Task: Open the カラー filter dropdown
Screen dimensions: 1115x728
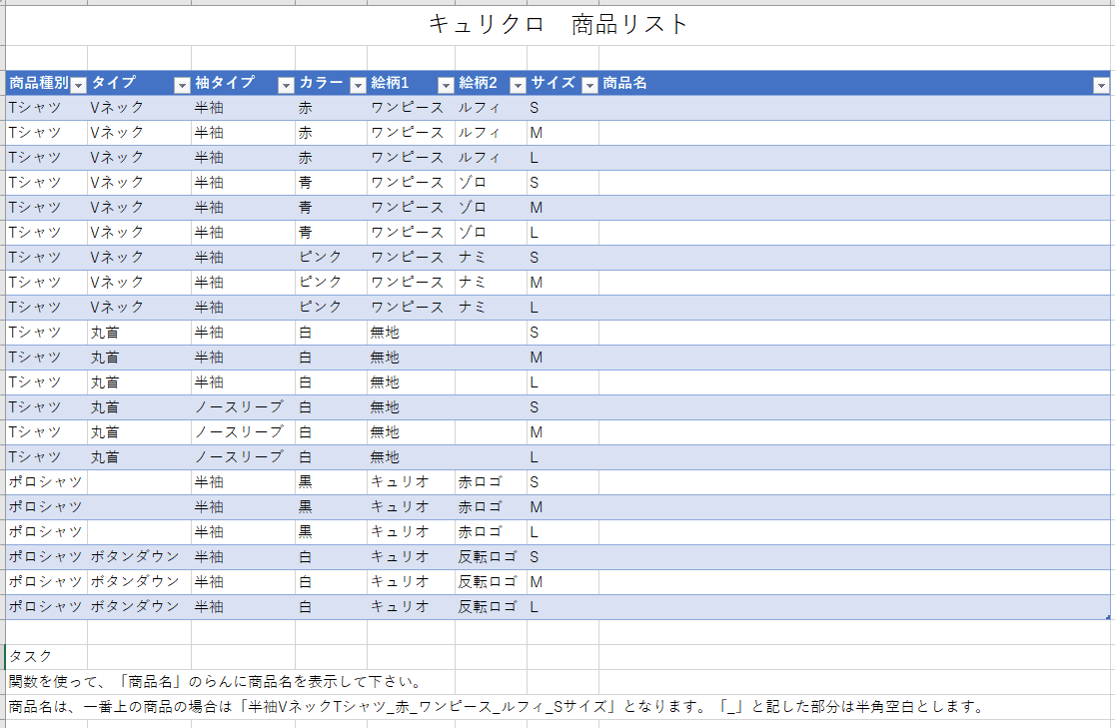Action: pyautogui.click(x=358, y=85)
